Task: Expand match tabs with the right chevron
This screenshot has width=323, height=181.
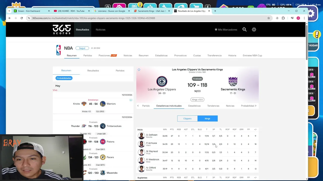Action: [256, 106]
